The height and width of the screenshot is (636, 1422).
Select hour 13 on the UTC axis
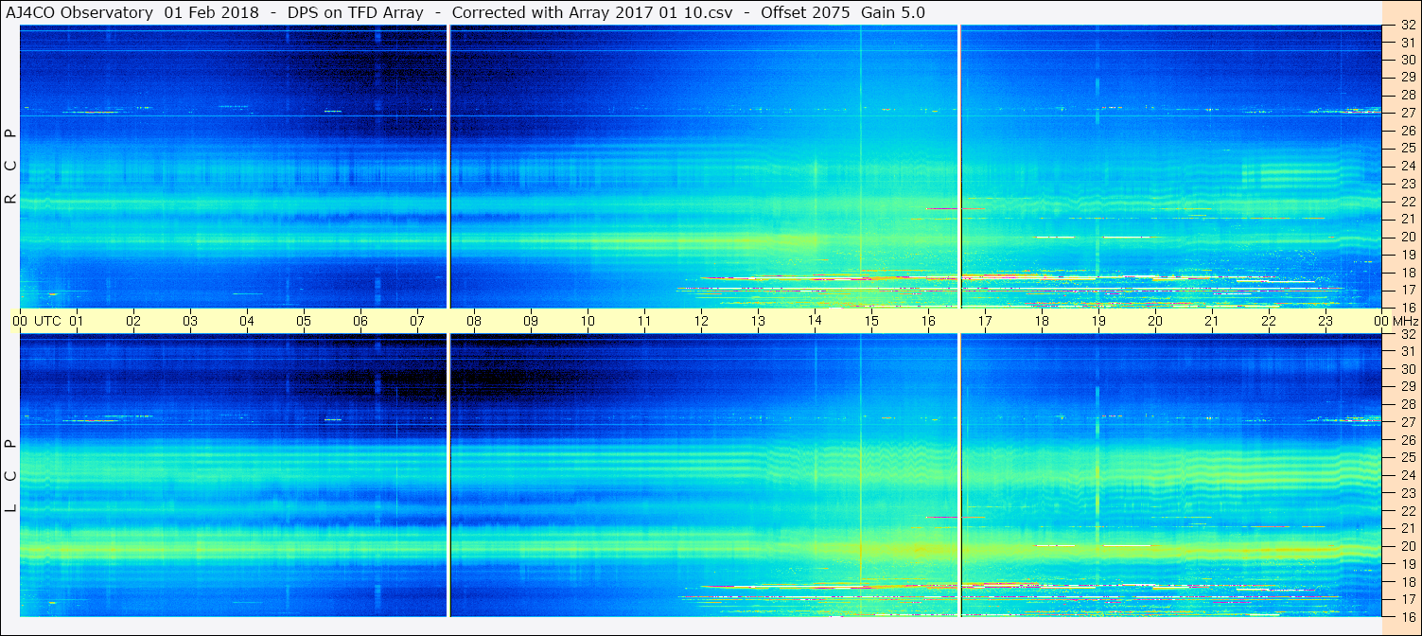point(758,321)
